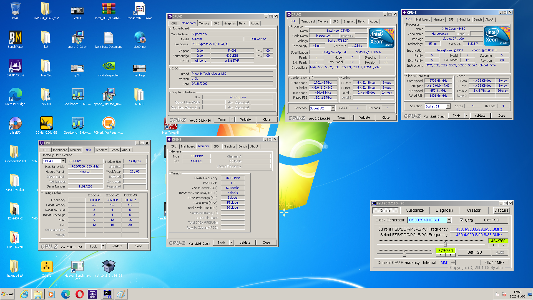Open the Paint taskbar icon
533x300 pixels.
[x=121, y=294]
